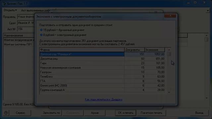Viewport: 212px width, 119px height.
Task: Click the 1057,00 savings cell
Action: tap(155, 54)
